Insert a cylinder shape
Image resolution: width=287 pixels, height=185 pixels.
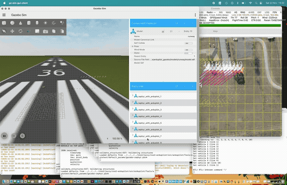click(x=28, y=23)
